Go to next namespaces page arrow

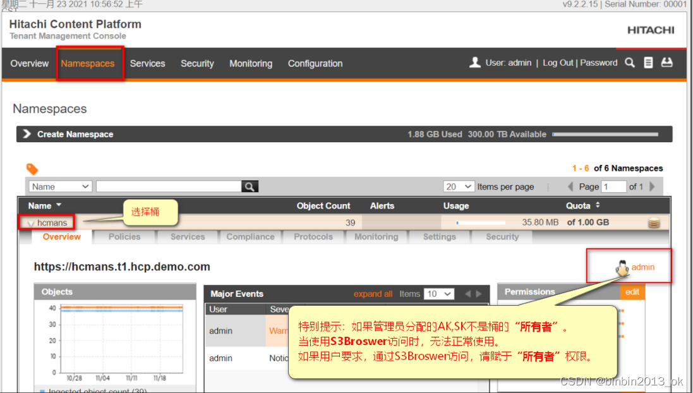pos(653,186)
